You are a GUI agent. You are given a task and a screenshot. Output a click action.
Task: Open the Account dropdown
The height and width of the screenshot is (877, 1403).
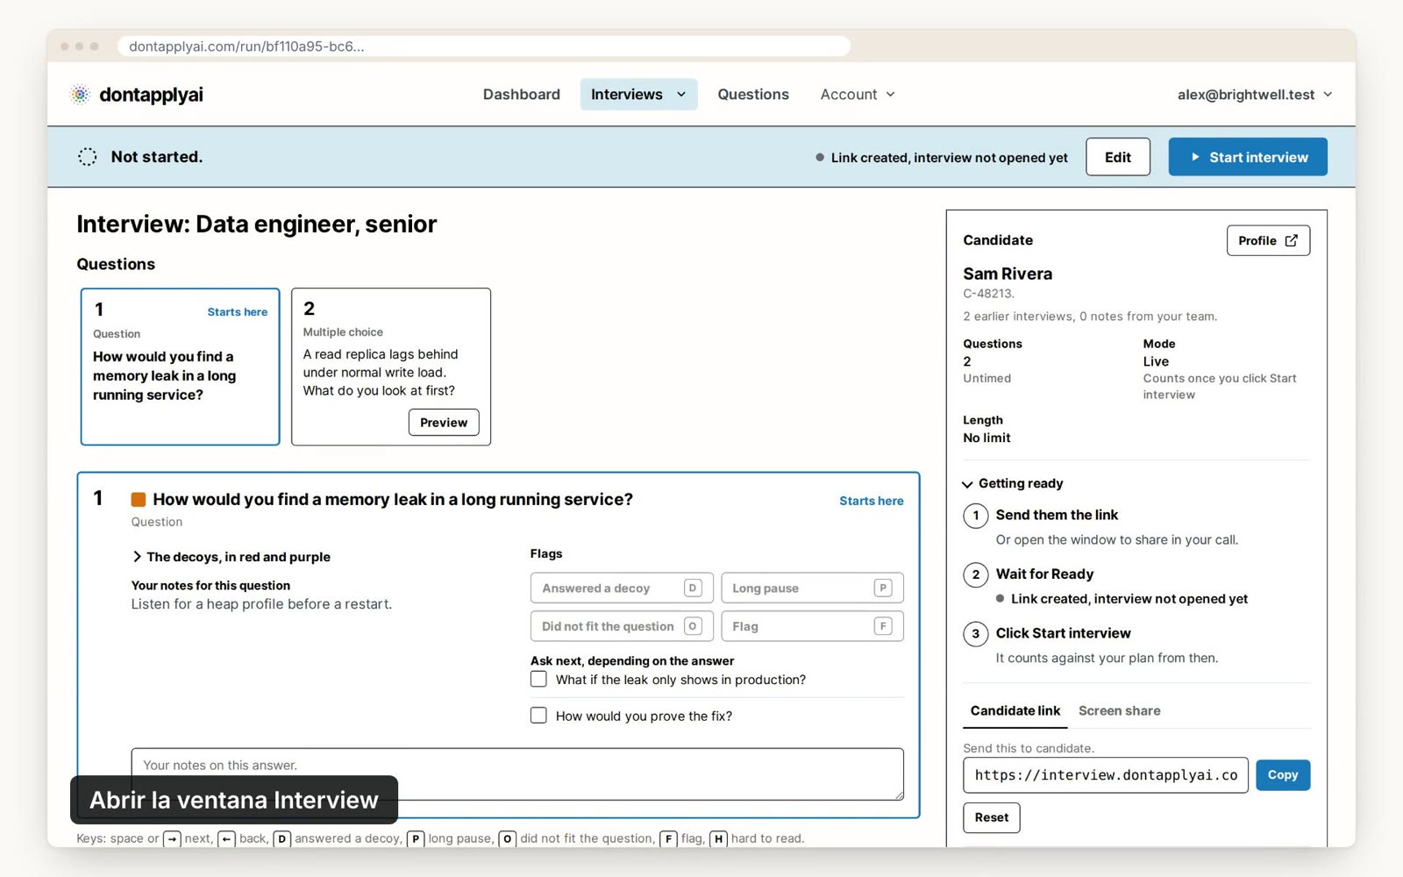point(858,95)
